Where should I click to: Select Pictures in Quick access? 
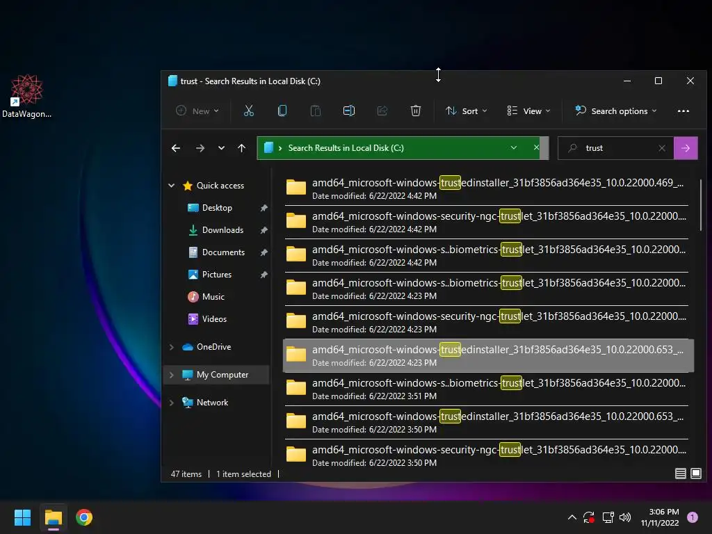click(x=217, y=274)
